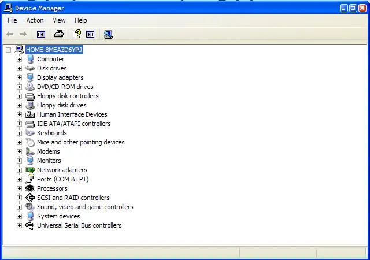Click the Forward arrow toolbar button

23,35
